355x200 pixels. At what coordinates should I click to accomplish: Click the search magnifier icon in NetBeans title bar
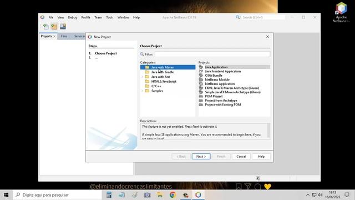pyautogui.click(x=238, y=17)
